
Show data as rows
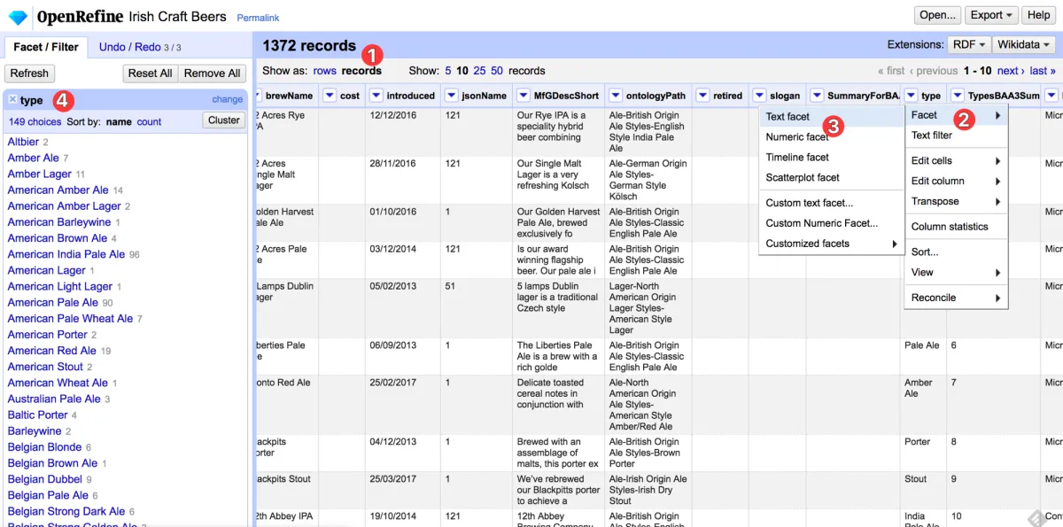click(x=324, y=71)
